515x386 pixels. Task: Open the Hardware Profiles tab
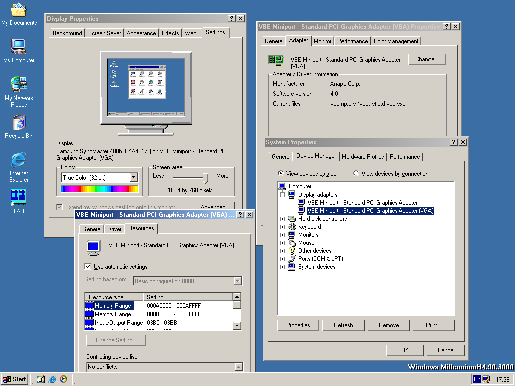[363, 157]
